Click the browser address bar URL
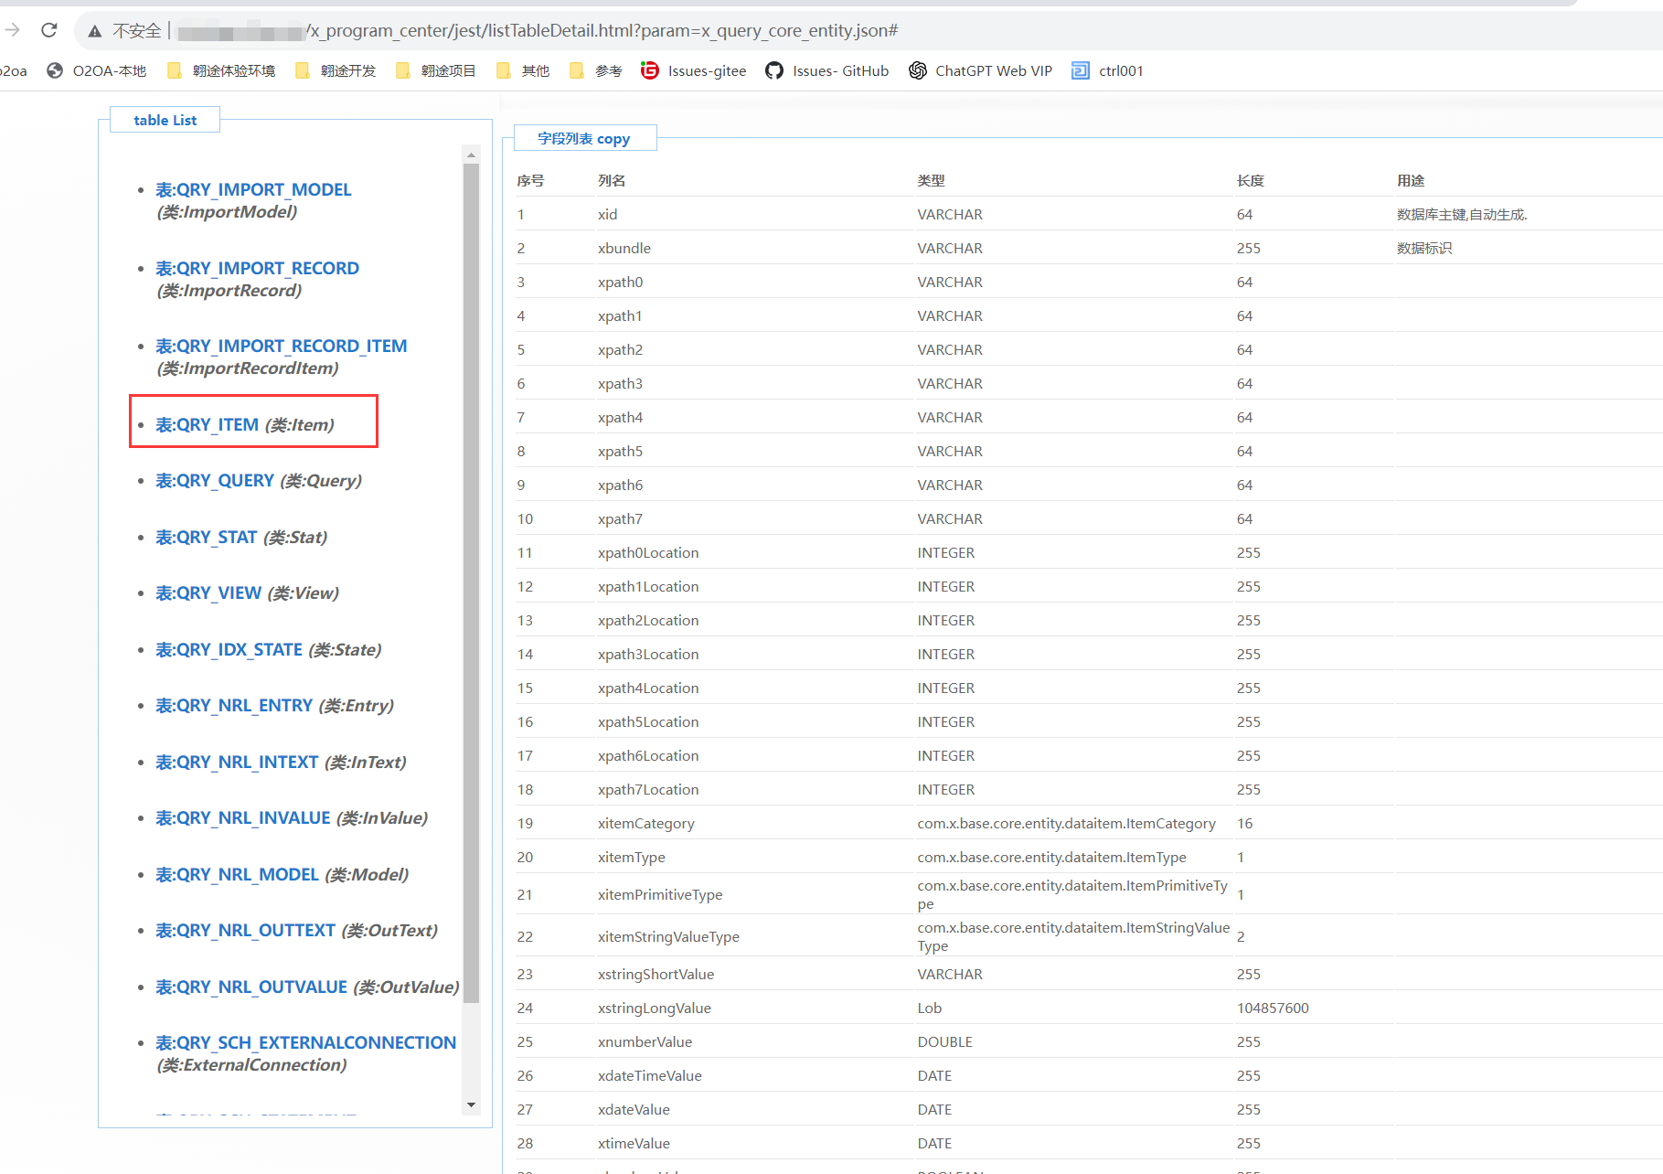The image size is (1663, 1174). pyautogui.click(x=603, y=31)
